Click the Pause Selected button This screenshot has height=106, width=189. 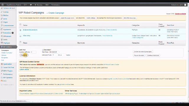coord(139,55)
